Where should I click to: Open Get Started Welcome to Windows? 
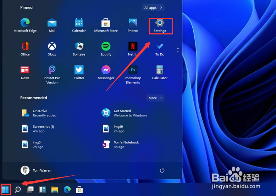pos(124,113)
